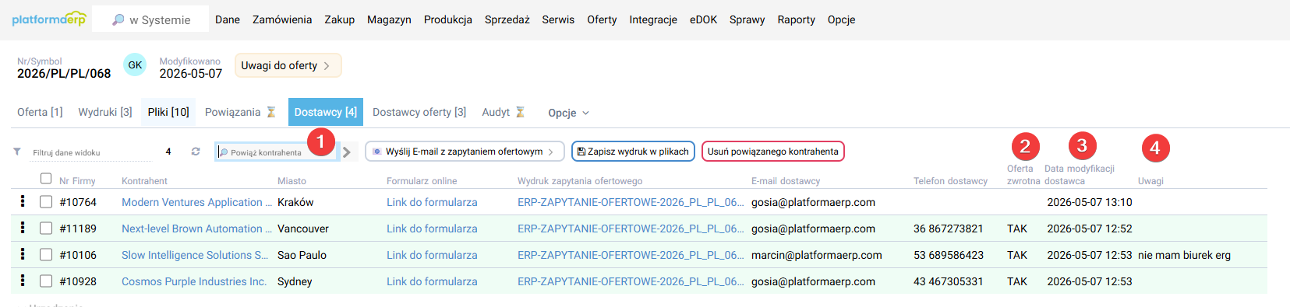Viewport: 1290px width, 307px height.
Task: Open Link do formularza for Vancouver row
Action: tap(432, 229)
